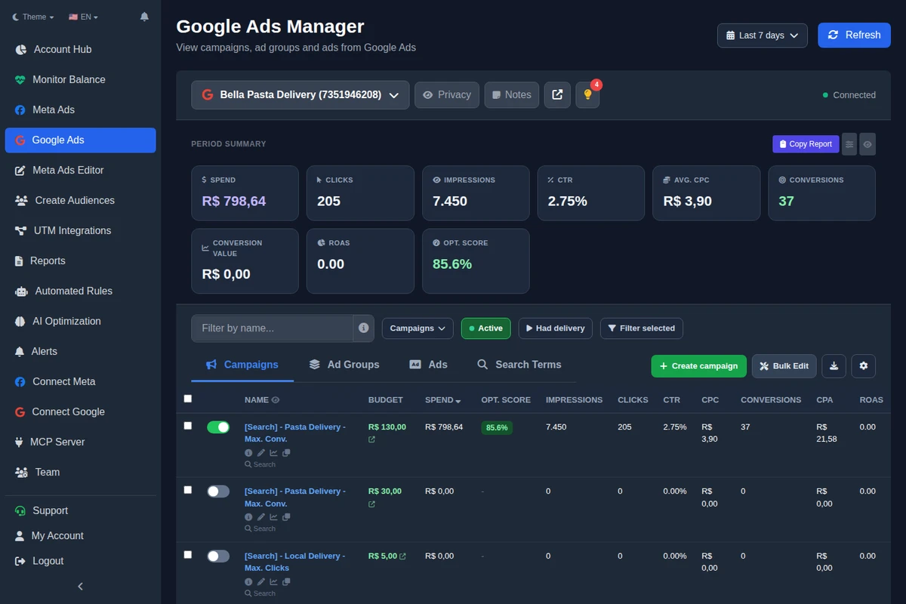Screen dimensions: 906x604
Task: Open the Last 7 days date range dropdown
Action: [763, 35]
